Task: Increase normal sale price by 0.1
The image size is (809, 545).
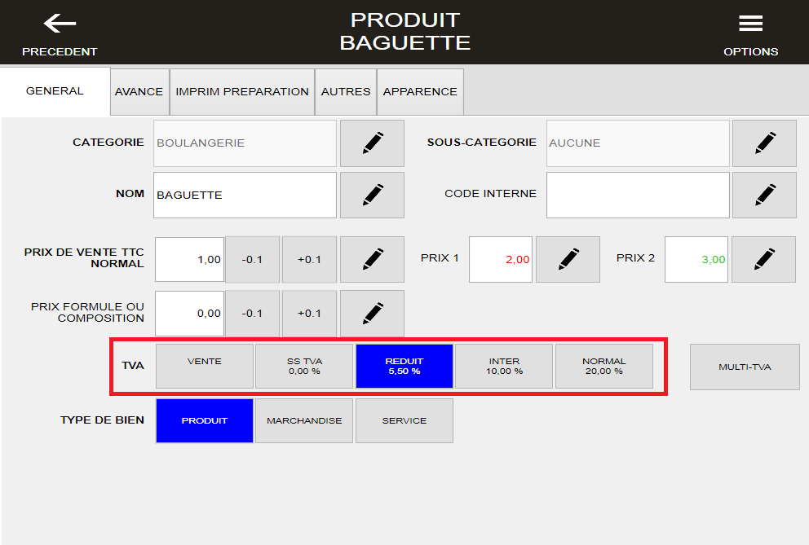Action: tap(310, 259)
